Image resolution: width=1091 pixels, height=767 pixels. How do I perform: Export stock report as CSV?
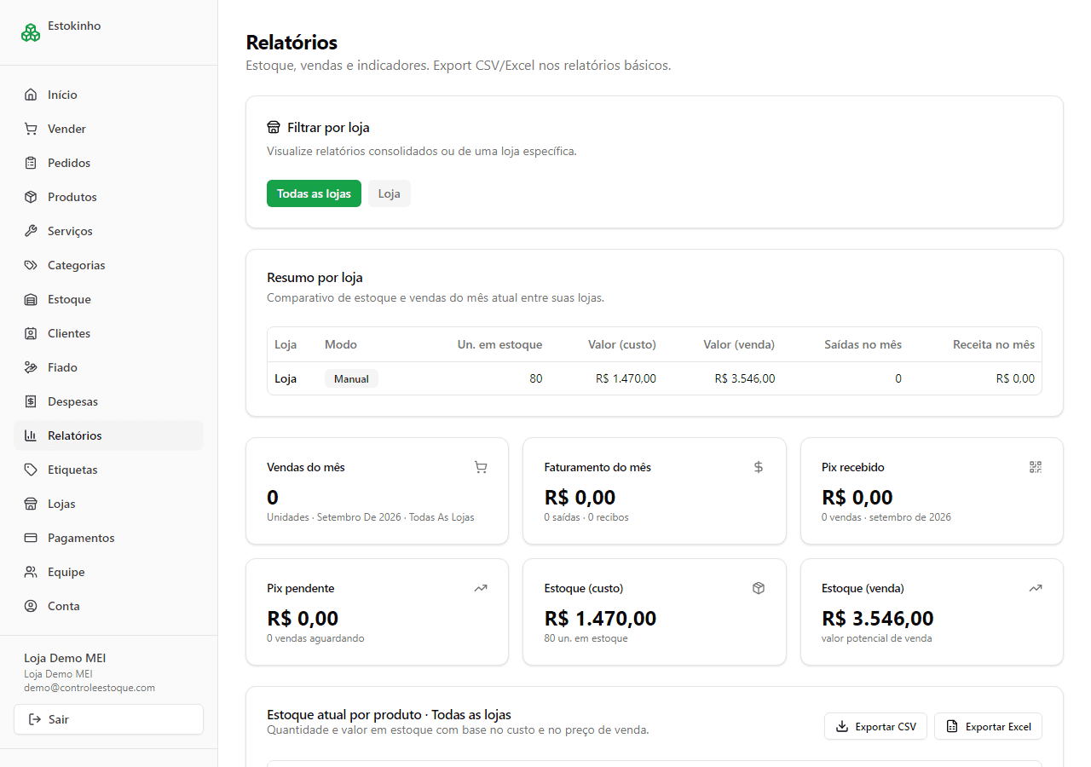(875, 726)
